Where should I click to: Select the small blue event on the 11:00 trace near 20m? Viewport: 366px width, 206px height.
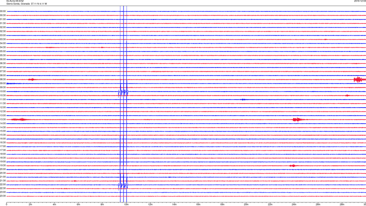[243, 100]
